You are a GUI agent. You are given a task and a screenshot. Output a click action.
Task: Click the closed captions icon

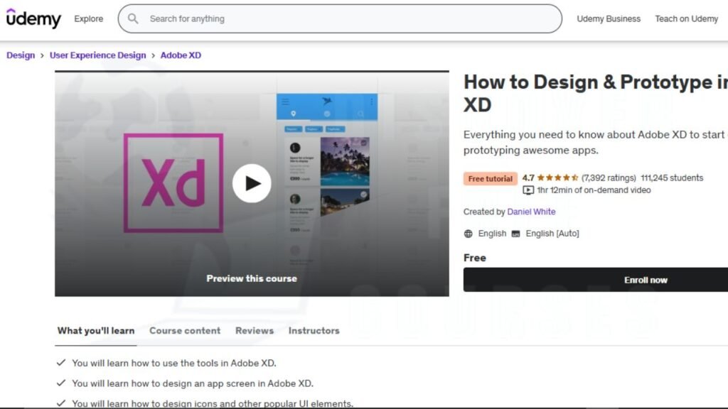(516, 234)
